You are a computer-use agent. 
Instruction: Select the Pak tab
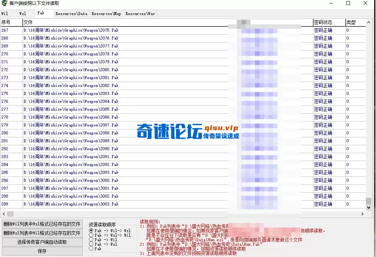41,12
